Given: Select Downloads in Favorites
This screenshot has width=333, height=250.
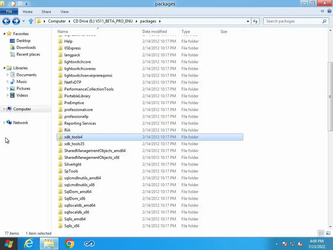Looking at the screenshot, I should click(x=26, y=48).
